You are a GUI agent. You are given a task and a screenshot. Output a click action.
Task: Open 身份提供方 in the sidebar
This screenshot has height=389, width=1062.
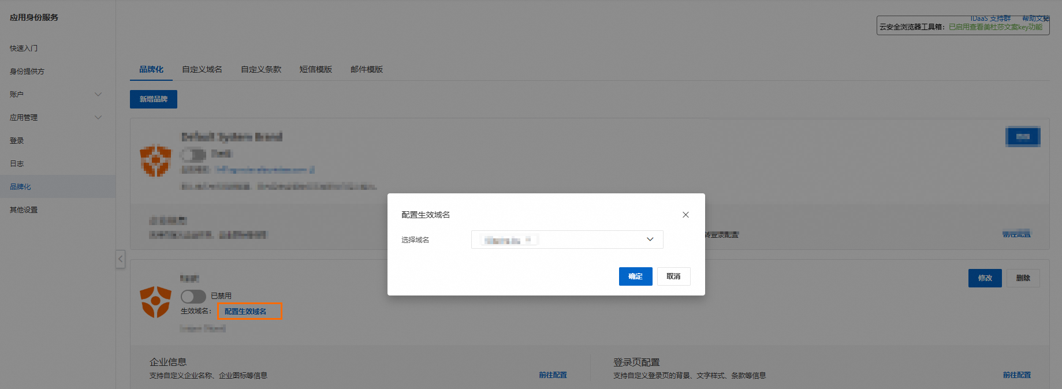[58, 72]
